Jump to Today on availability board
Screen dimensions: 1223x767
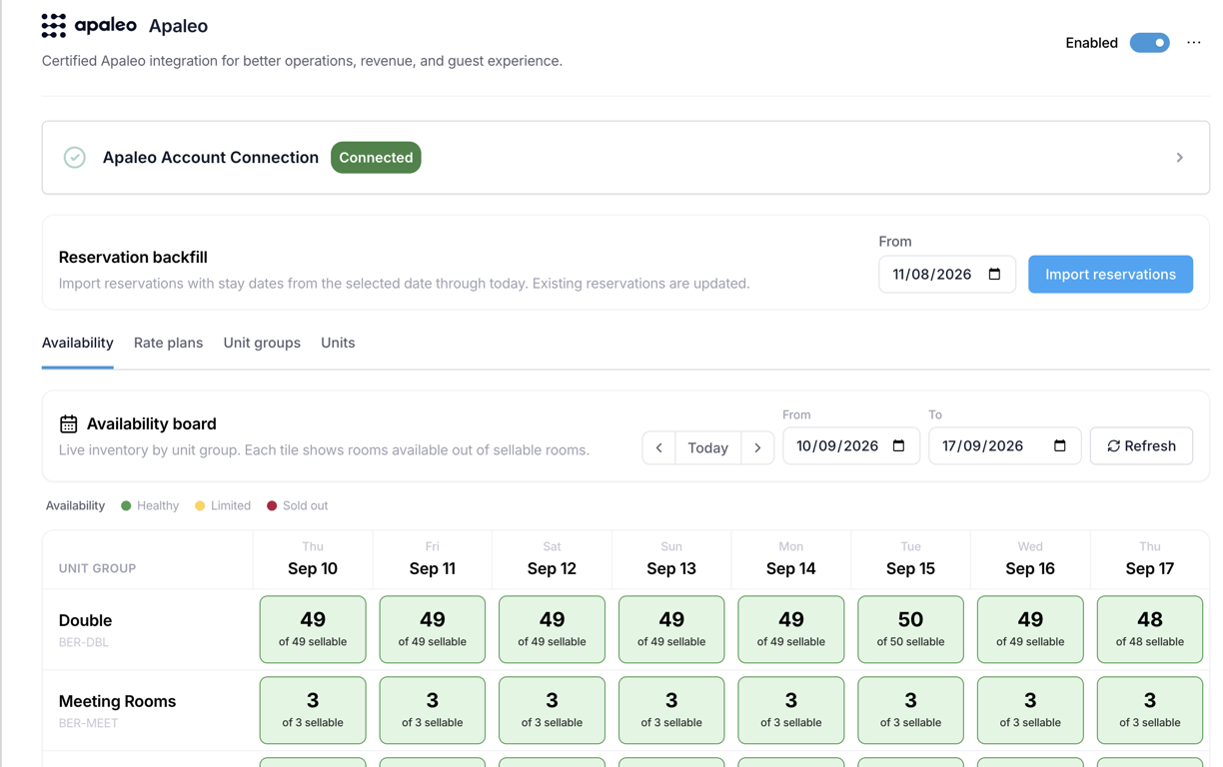708,447
